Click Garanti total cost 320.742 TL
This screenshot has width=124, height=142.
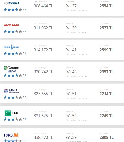[43, 72]
